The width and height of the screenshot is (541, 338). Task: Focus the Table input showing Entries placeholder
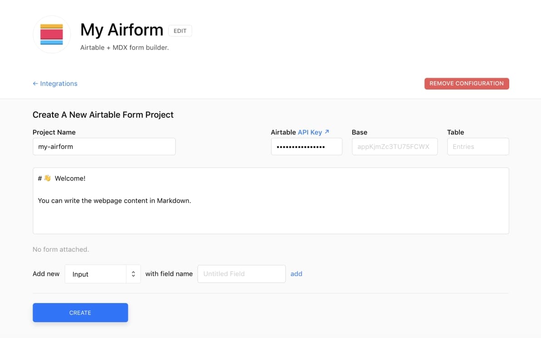click(x=477, y=147)
